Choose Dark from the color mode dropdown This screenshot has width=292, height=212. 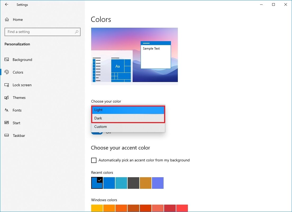point(128,118)
